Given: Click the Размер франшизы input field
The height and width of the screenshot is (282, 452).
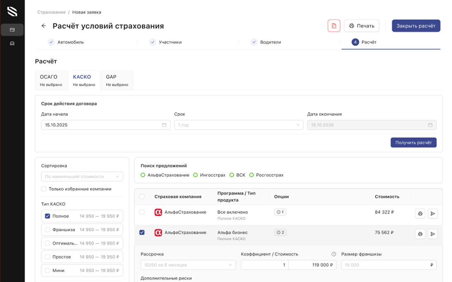Looking at the screenshot, I should 389,265.
